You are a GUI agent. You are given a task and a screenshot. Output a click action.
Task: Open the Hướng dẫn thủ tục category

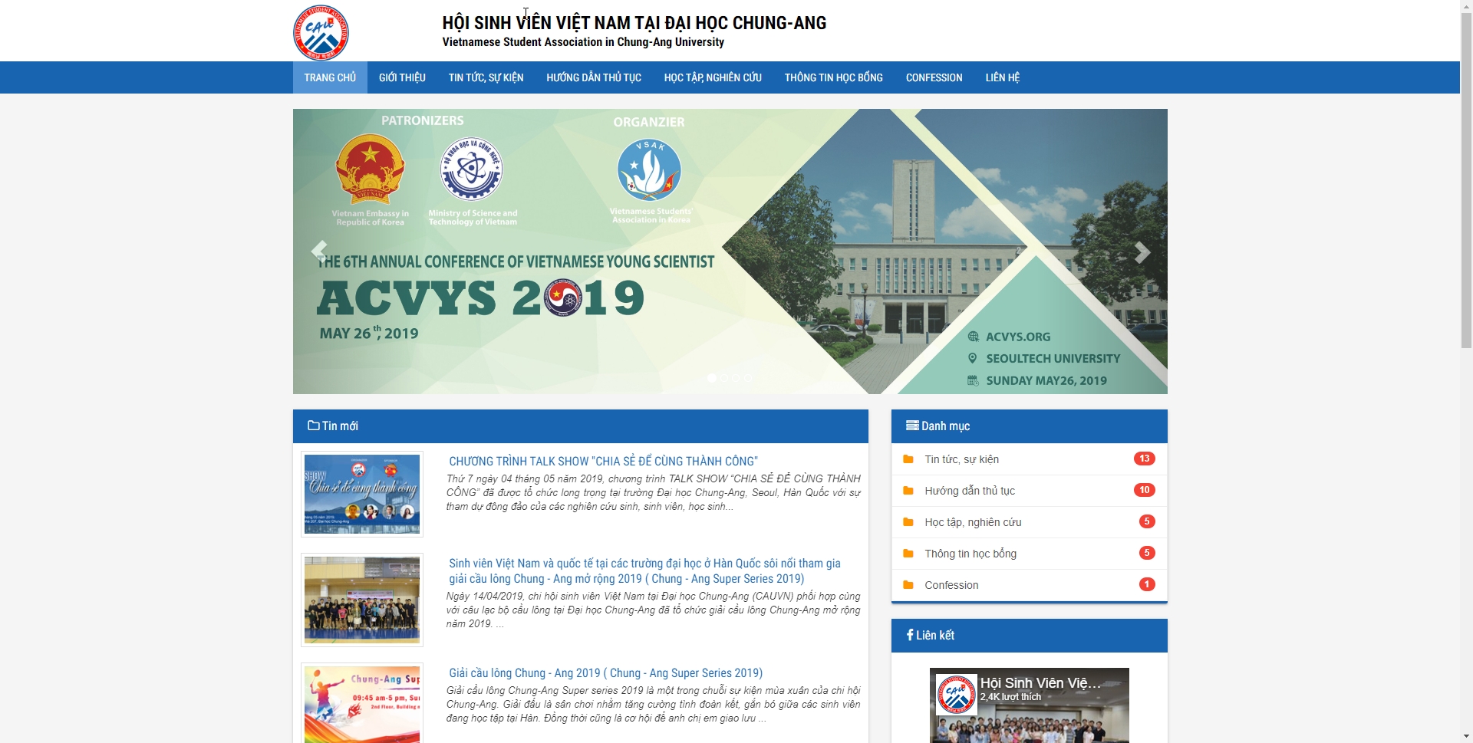point(970,491)
